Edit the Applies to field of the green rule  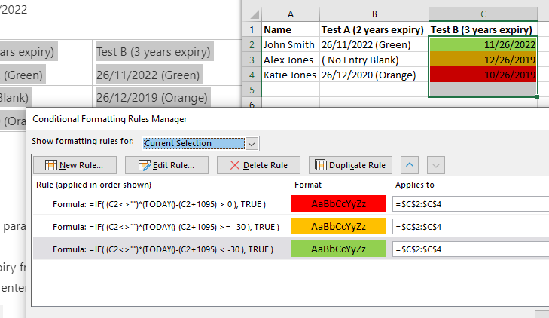(471, 249)
